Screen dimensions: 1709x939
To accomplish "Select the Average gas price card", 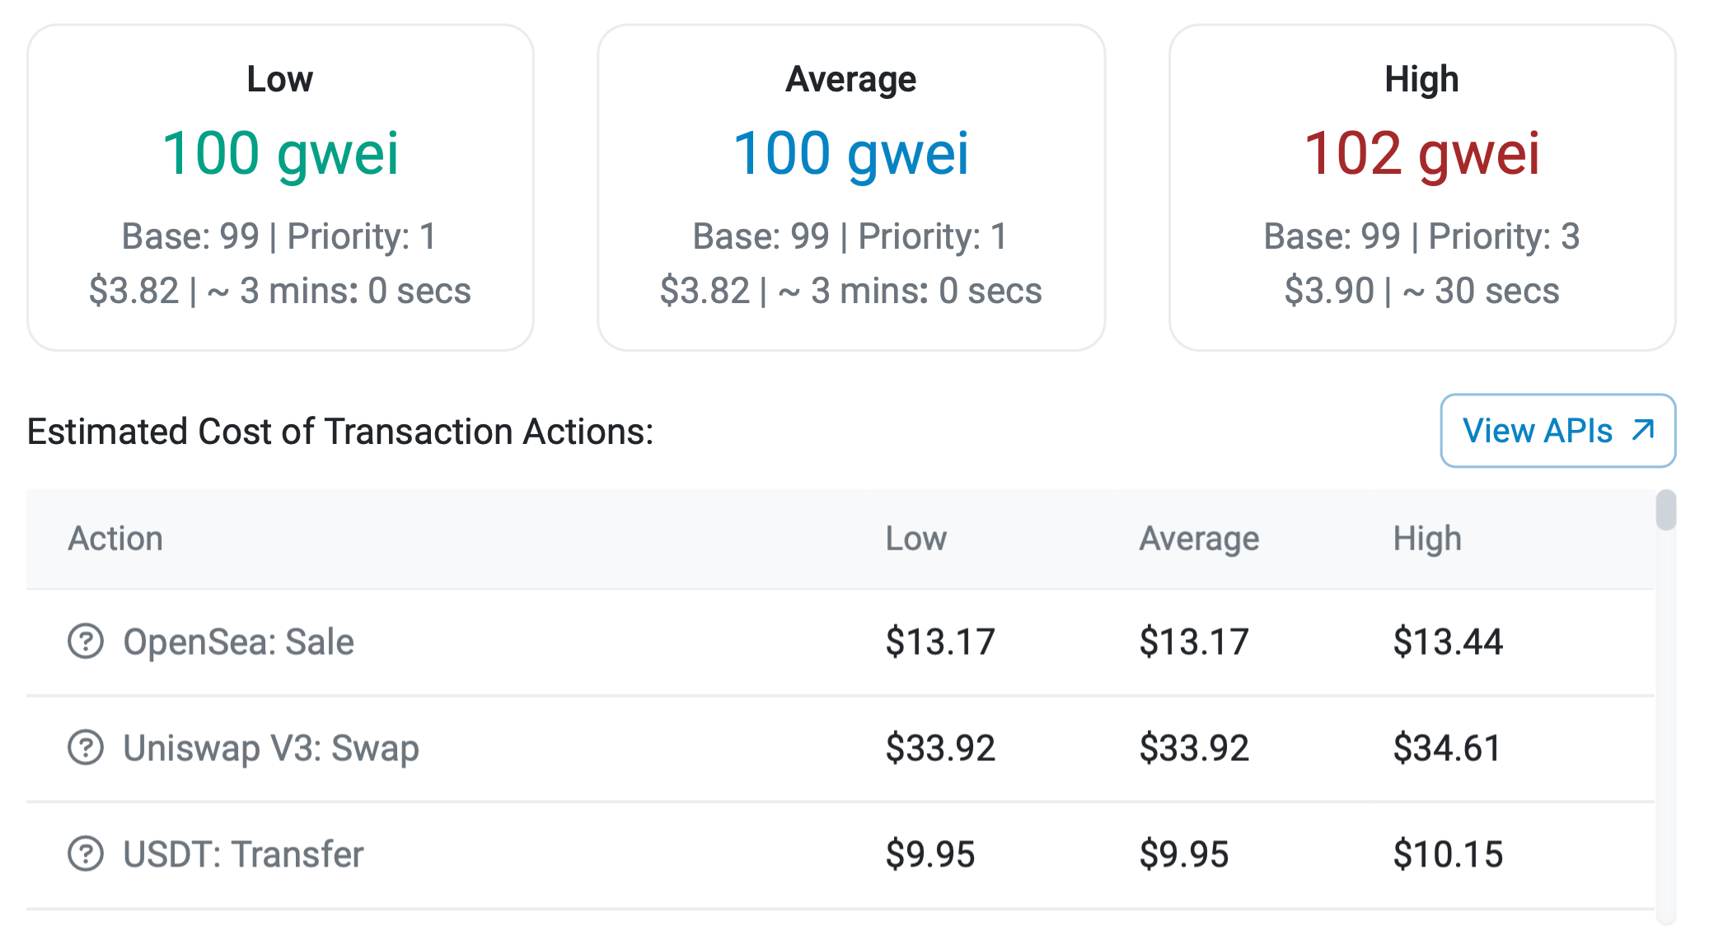I will pos(850,188).
